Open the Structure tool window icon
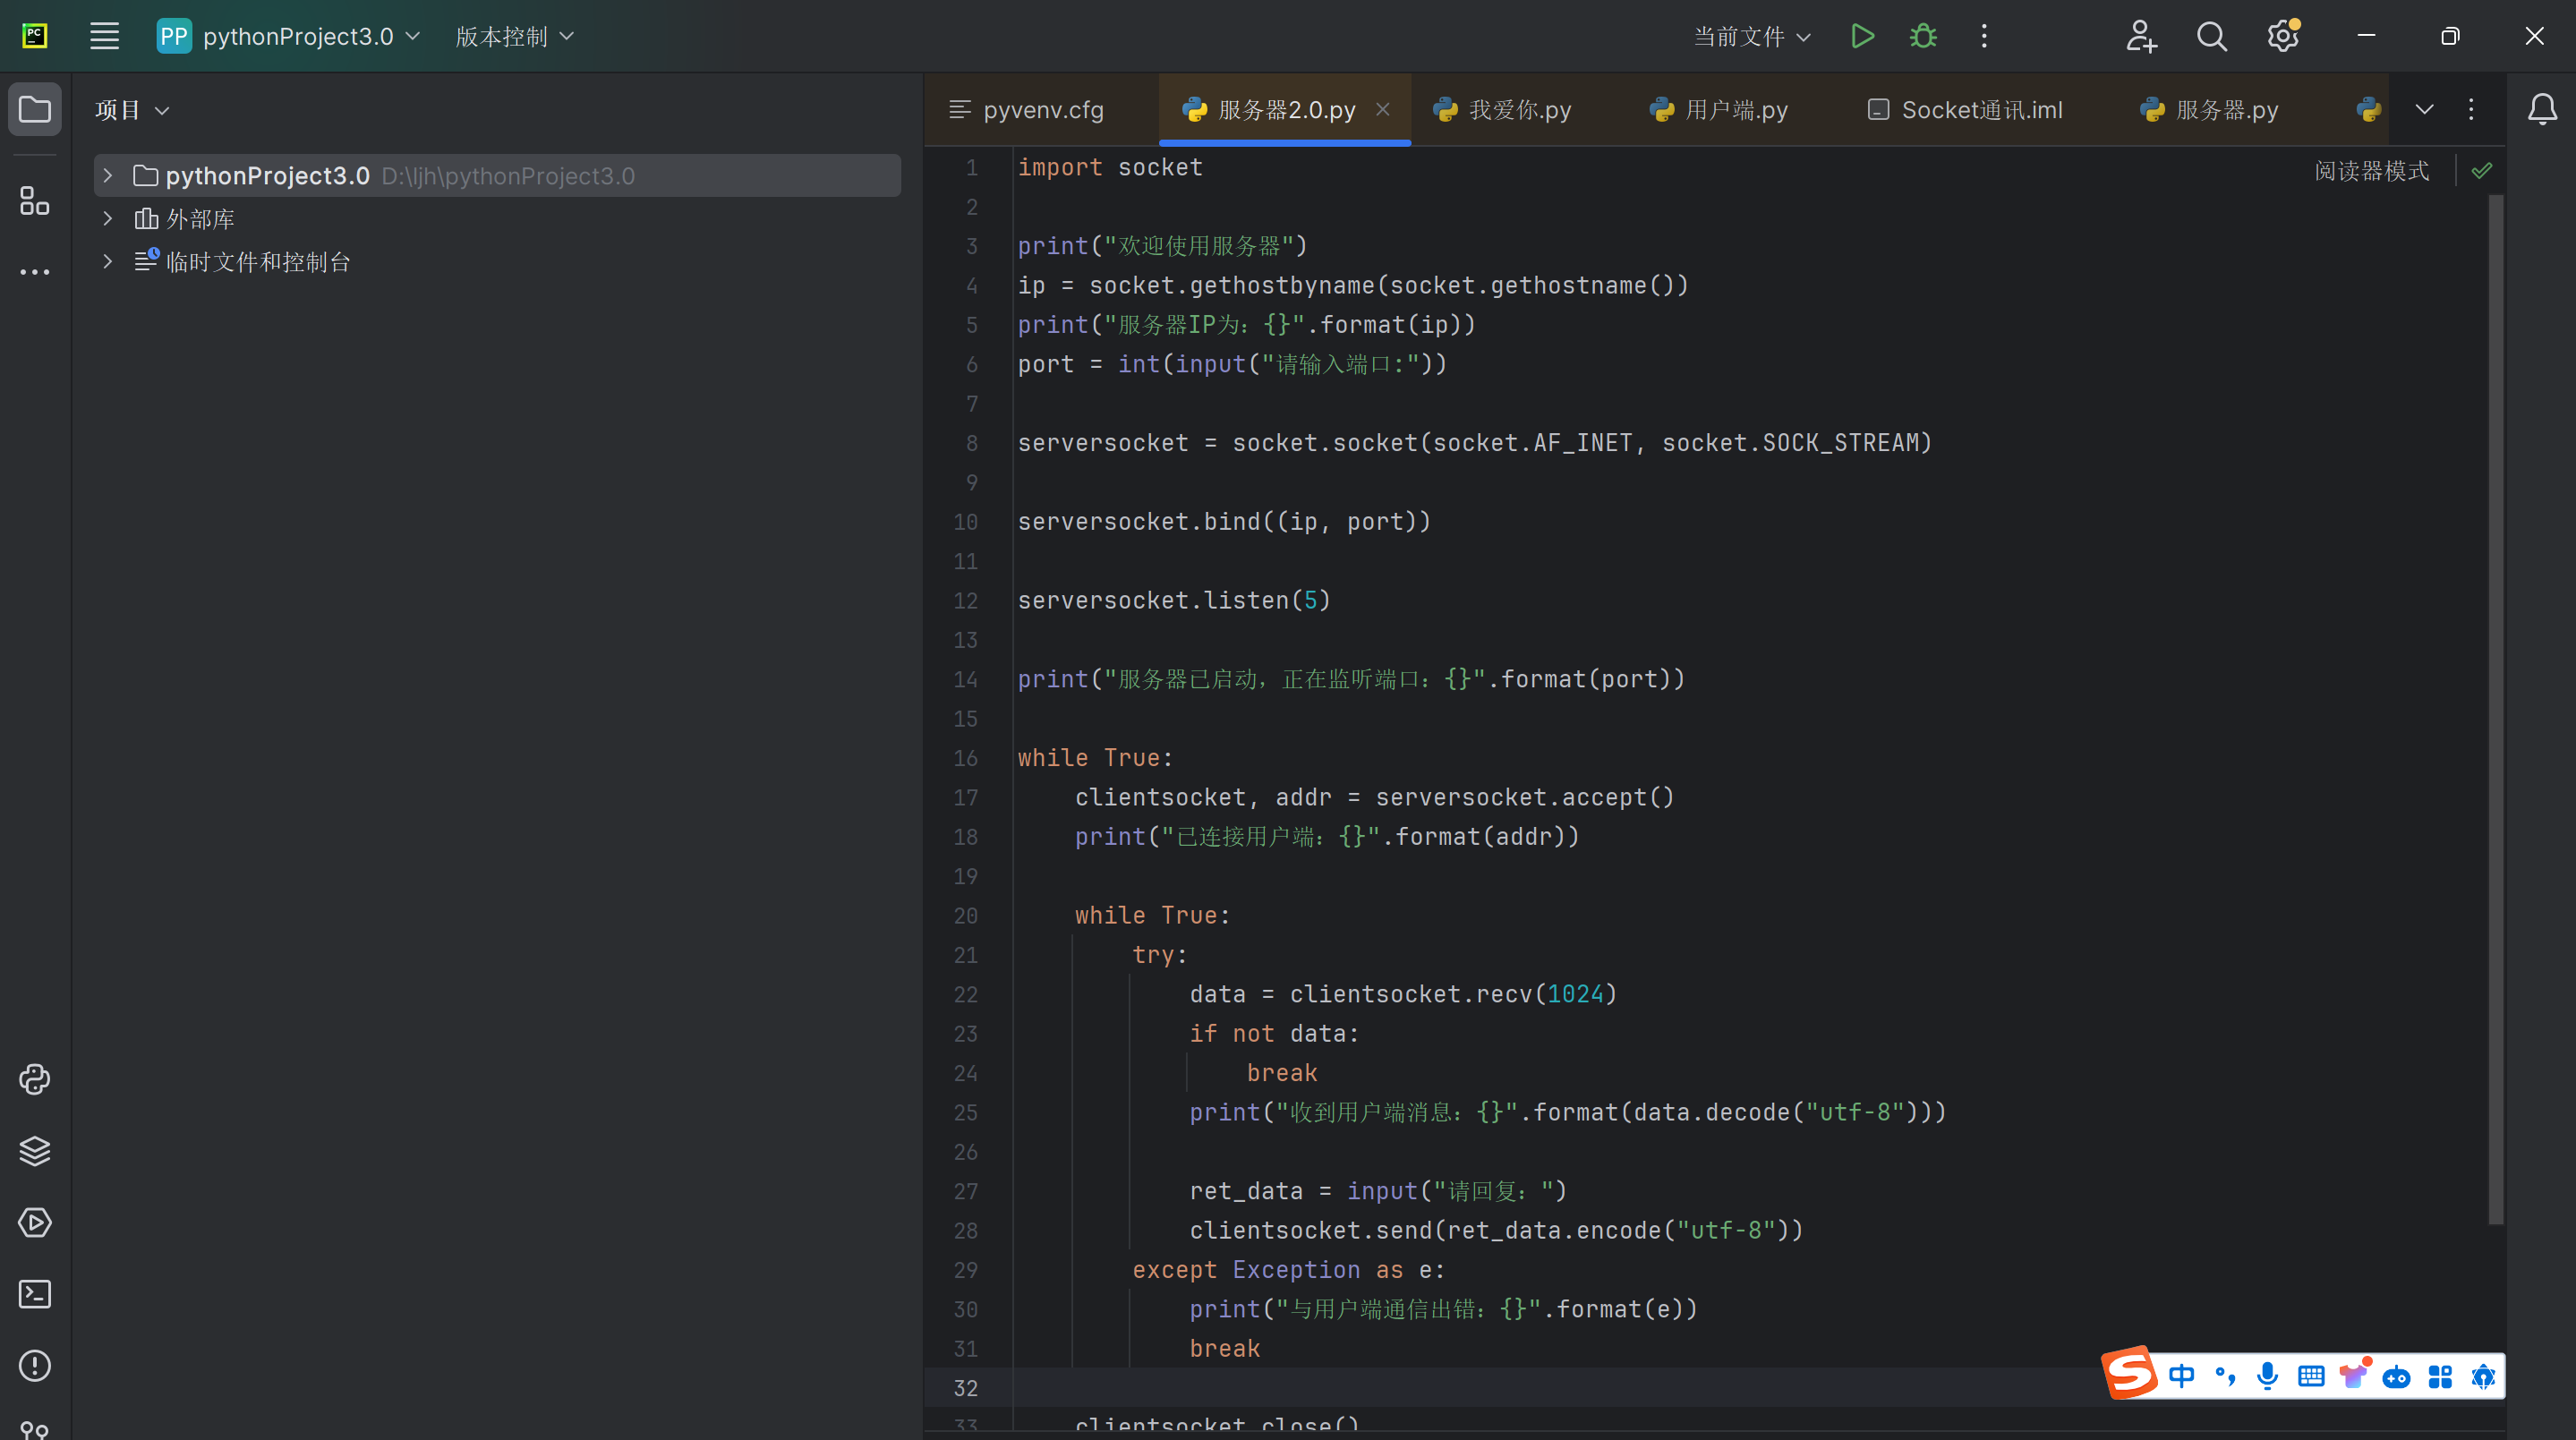The width and height of the screenshot is (2576, 1440). click(x=35, y=201)
